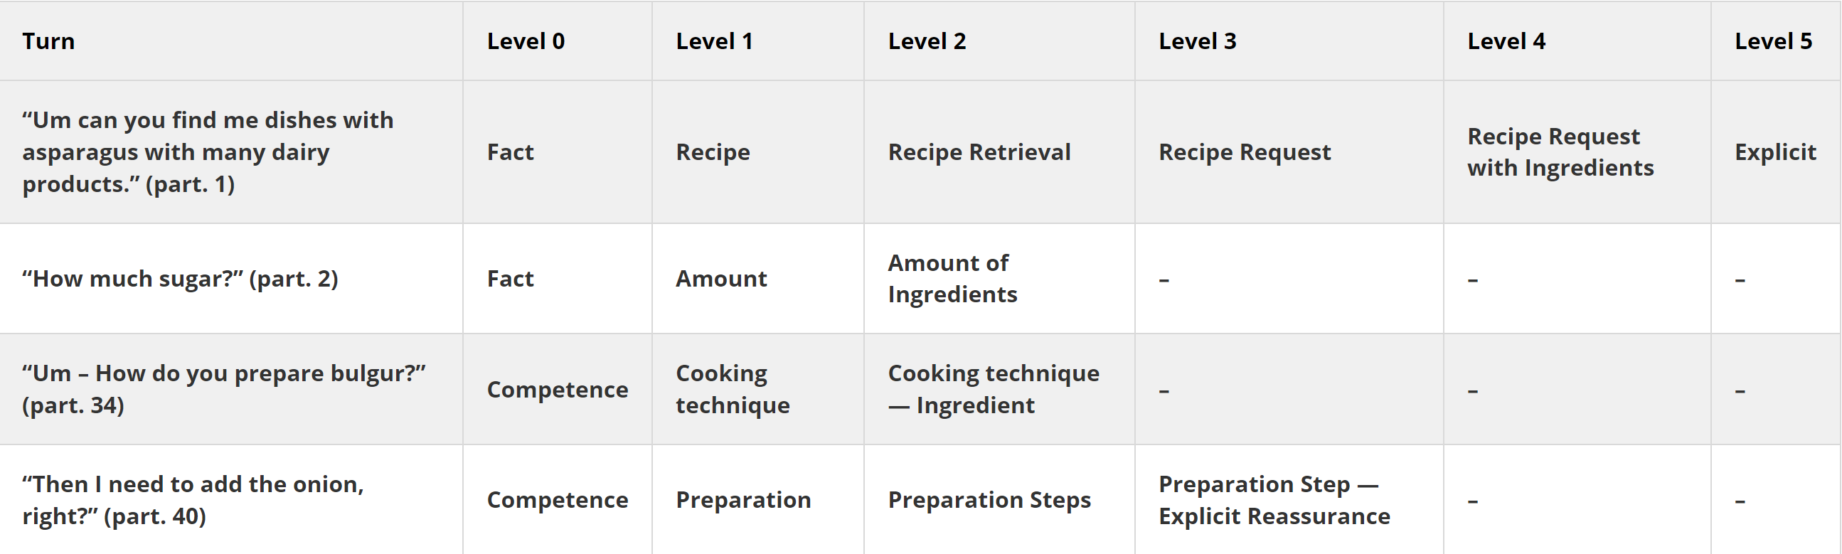This screenshot has height=554, width=1842.
Task: Click the "Recipe Request with Ingredients" cell
Action: [1560, 152]
